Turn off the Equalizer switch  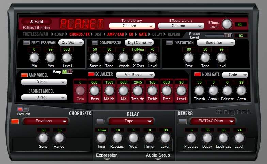[x=91, y=74]
